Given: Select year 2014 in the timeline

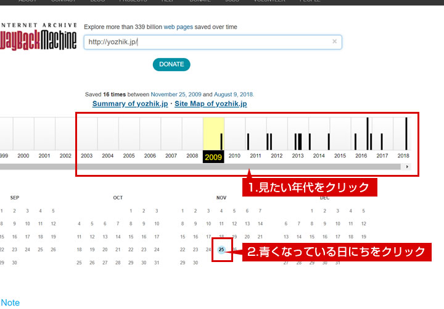Looking at the screenshot, I should click(x=319, y=156).
